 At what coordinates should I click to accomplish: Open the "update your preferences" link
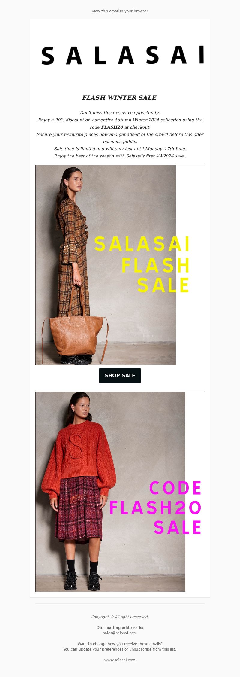click(x=101, y=649)
